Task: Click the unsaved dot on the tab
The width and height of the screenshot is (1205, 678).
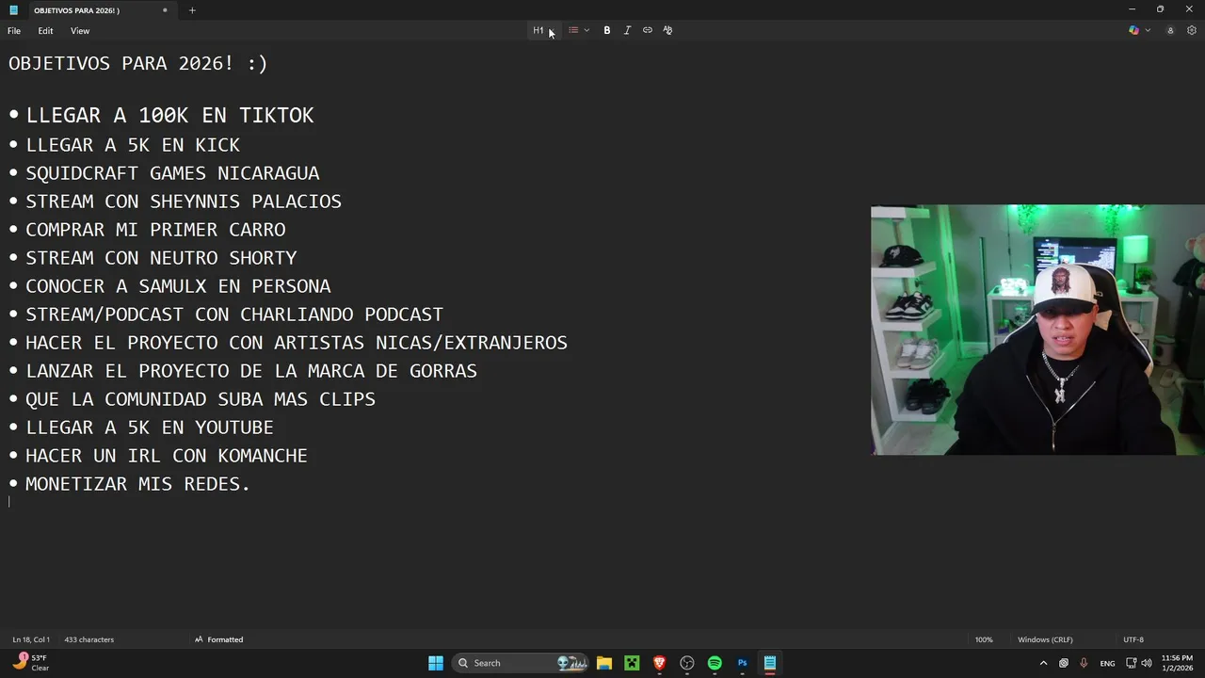Action: click(x=165, y=10)
